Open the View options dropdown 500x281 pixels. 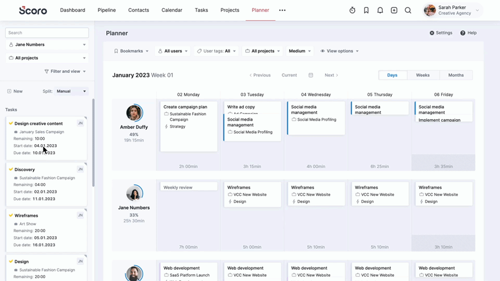339,51
